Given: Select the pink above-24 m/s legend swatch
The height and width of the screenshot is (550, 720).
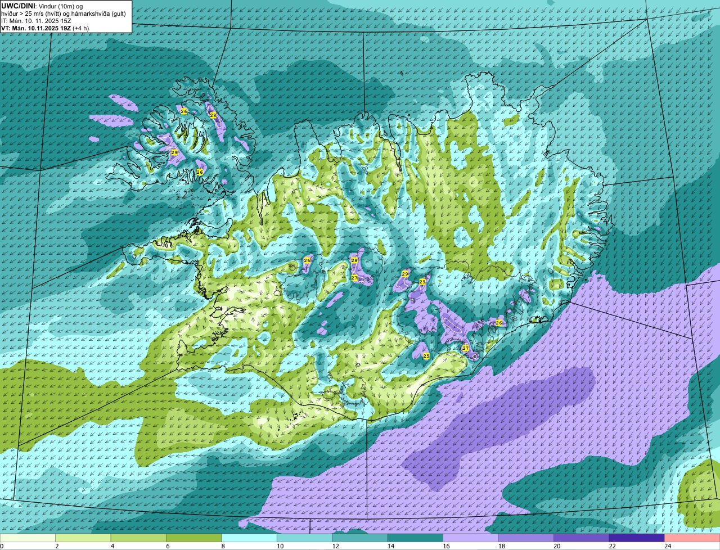Looking at the screenshot, I should 692,538.
